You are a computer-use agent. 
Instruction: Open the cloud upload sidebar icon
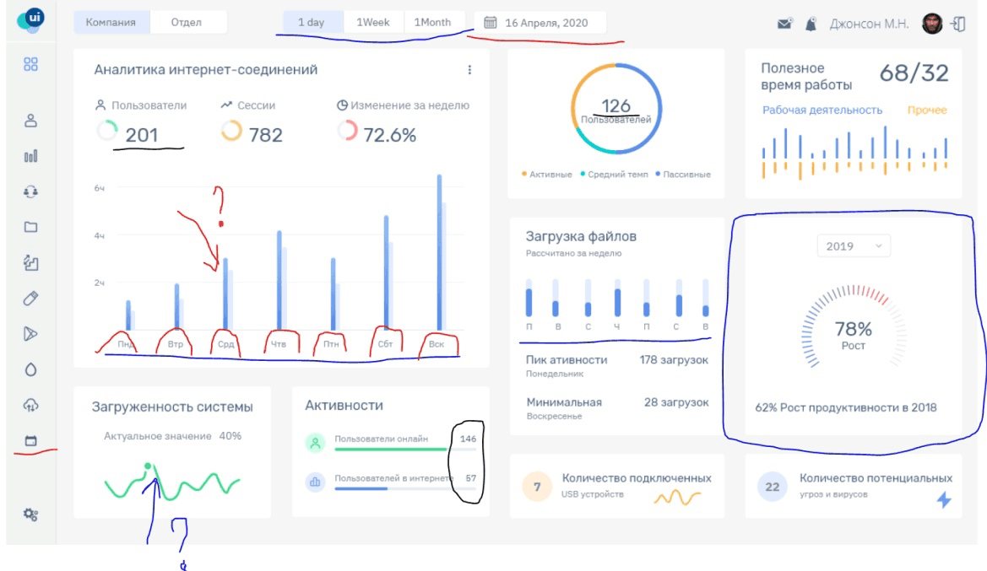(x=31, y=406)
